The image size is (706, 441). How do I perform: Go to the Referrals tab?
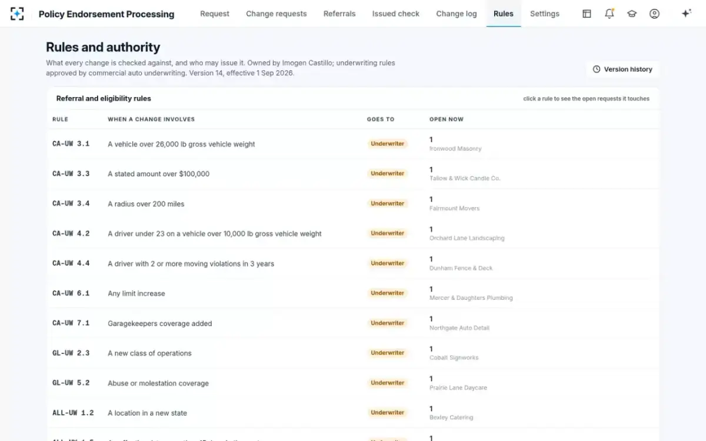click(339, 14)
